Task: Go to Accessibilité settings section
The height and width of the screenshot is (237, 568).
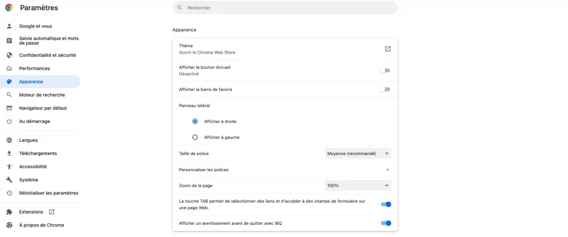Action: point(33,167)
